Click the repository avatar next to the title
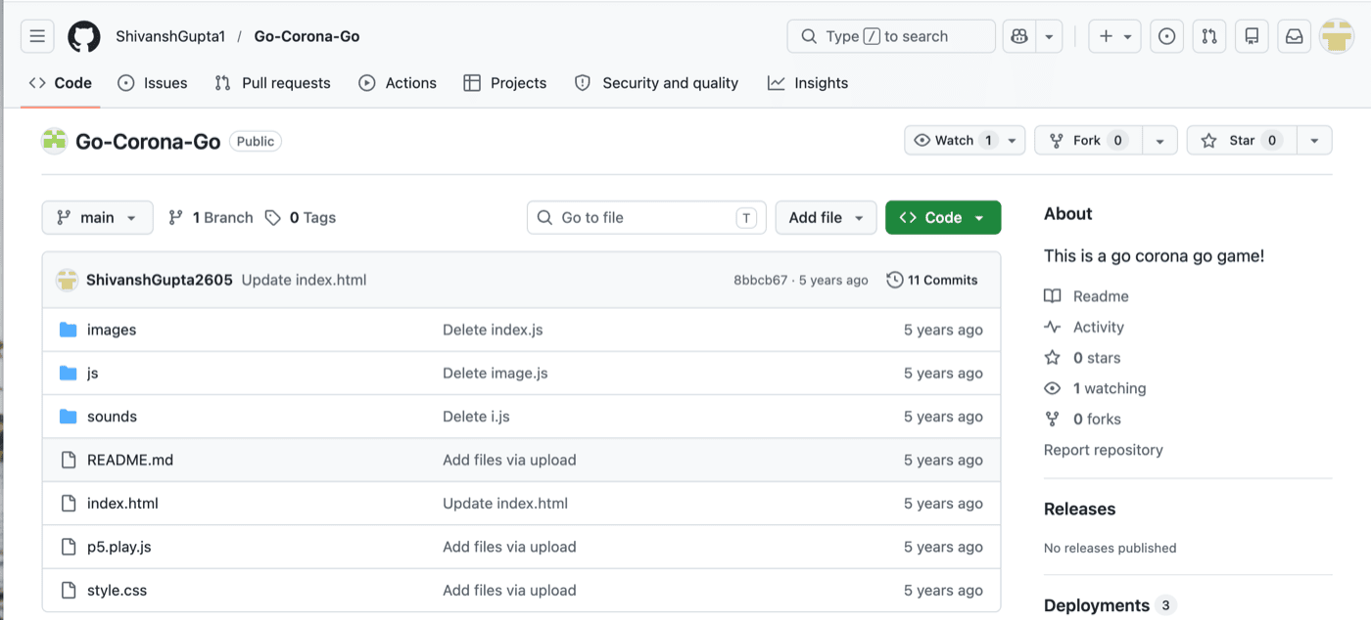The height and width of the screenshot is (620, 1371). [54, 141]
